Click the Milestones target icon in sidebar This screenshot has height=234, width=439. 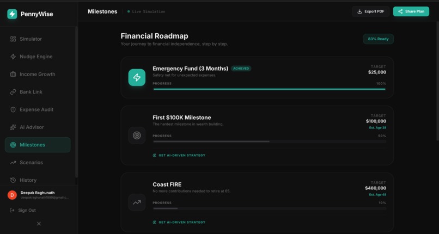coord(13,145)
